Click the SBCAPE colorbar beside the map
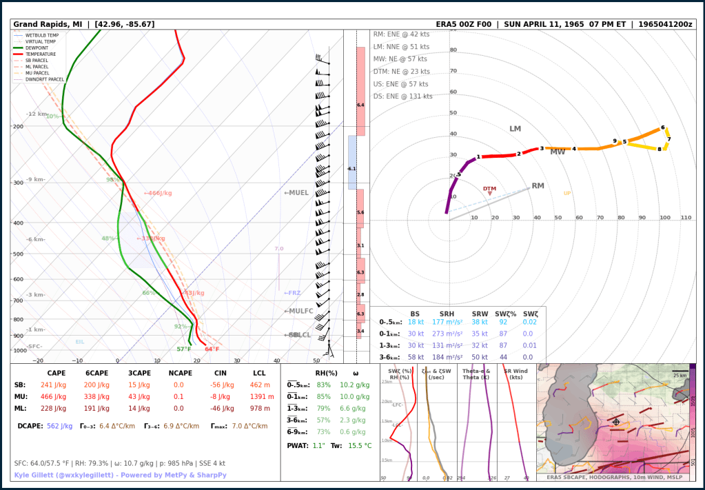Image resolution: width=705 pixels, height=490 pixels. (692, 417)
